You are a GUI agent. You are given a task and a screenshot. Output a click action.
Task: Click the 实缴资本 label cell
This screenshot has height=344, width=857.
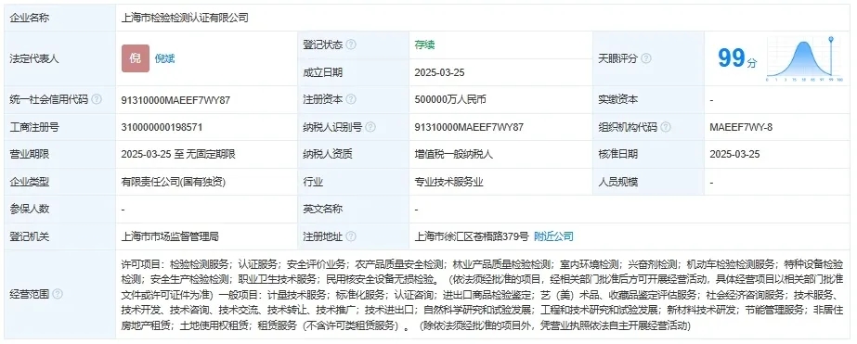(x=648, y=100)
